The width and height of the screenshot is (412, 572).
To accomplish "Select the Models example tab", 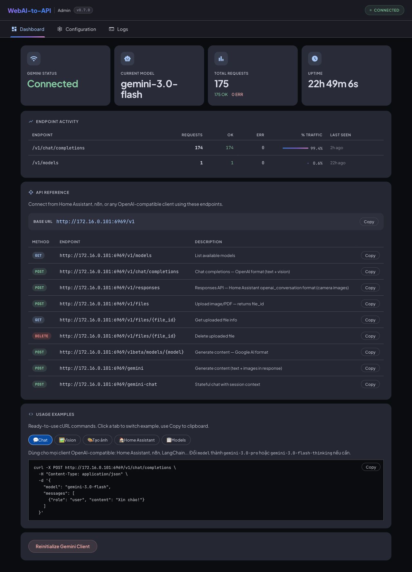I will click(176, 440).
